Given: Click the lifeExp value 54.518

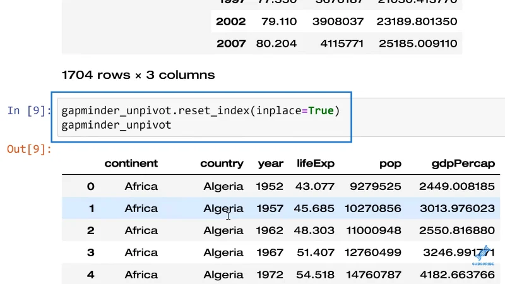Looking at the screenshot, I should (315, 275).
